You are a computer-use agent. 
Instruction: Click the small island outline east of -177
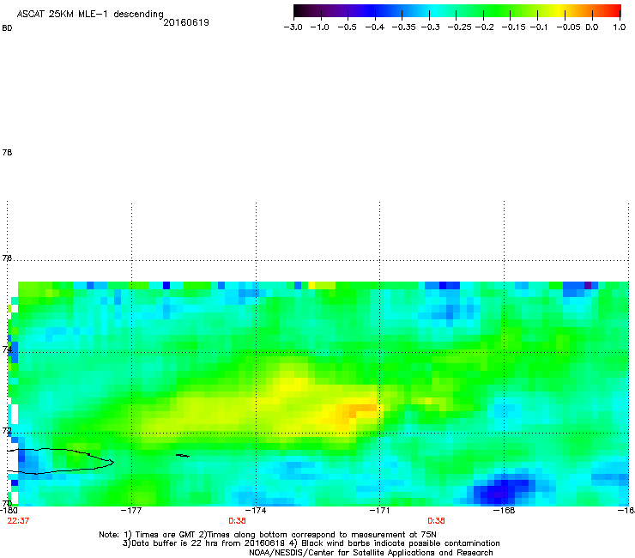click(183, 456)
